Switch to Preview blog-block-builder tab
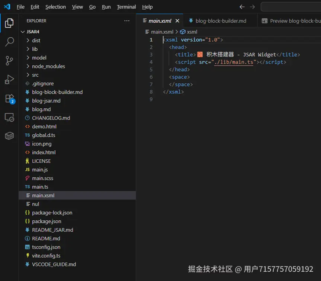The image size is (321, 281). [289, 21]
